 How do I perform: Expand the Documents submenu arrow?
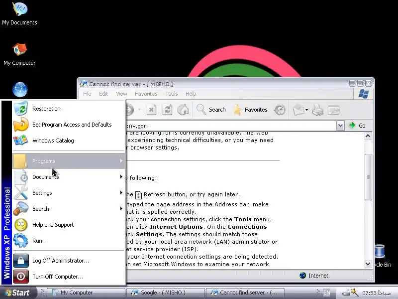click(121, 177)
